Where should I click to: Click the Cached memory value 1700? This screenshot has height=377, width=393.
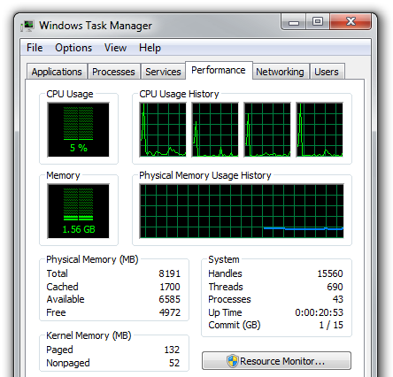point(170,287)
